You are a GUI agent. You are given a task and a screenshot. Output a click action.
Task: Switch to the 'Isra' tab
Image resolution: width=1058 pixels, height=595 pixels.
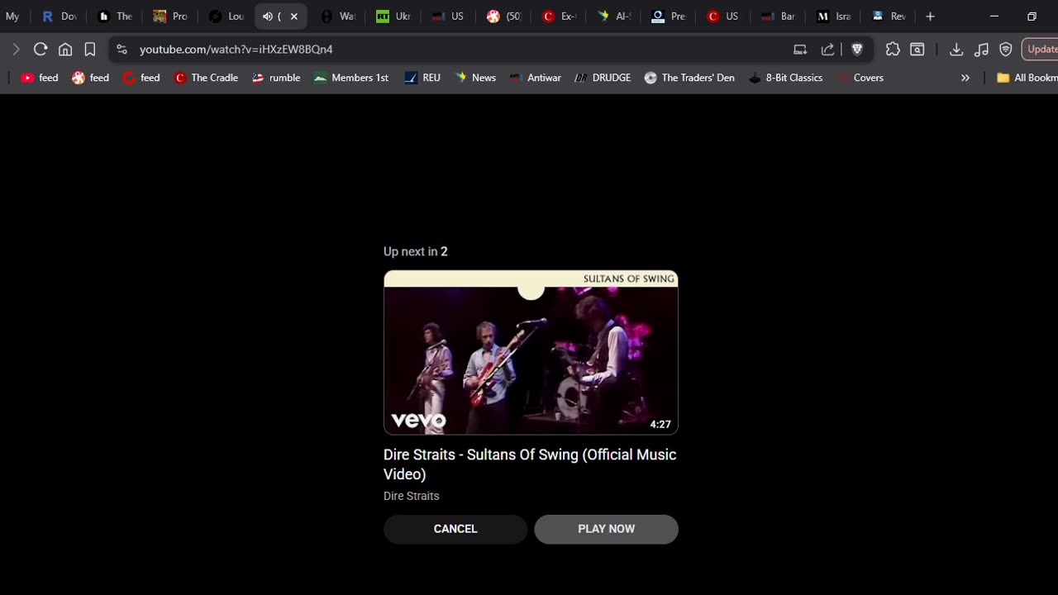833,17
